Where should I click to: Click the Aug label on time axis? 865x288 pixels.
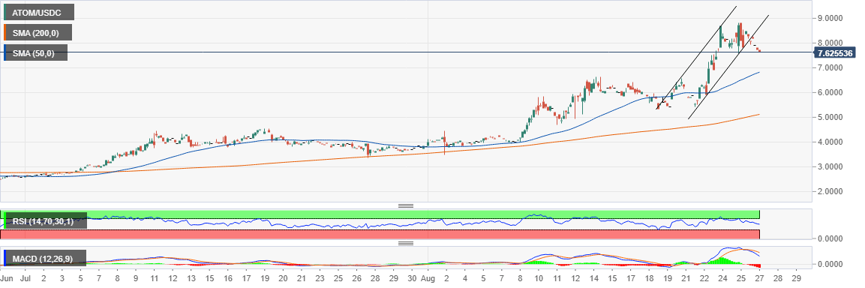(x=428, y=278)
